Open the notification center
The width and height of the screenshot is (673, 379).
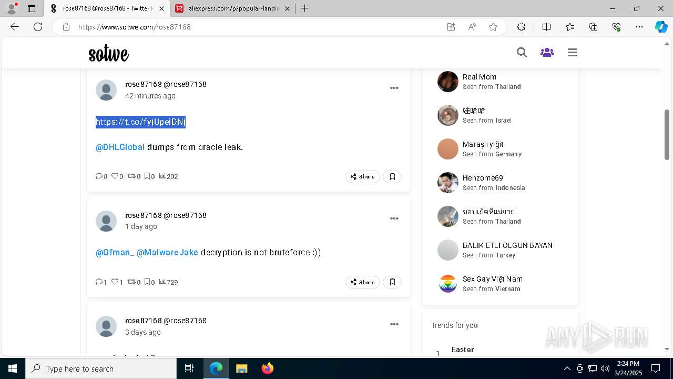tap(656, 368)
